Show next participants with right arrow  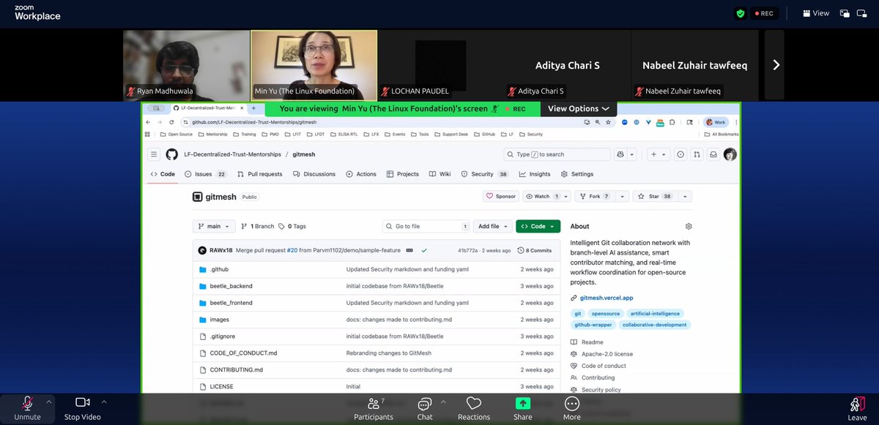click(x=775, y=65)
